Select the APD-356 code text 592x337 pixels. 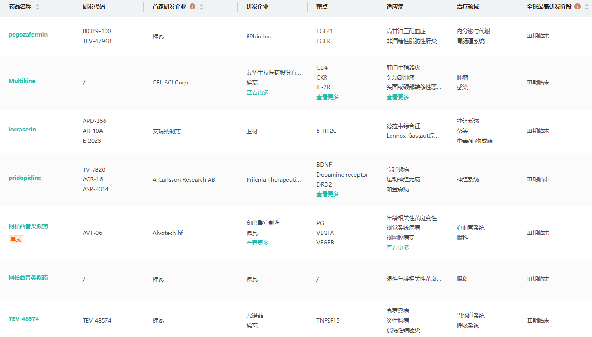tap(95, 121)
